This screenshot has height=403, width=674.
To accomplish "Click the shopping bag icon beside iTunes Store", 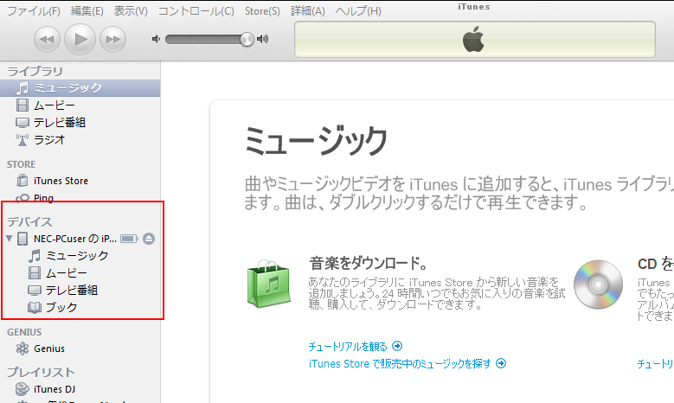I will [22, 181].
